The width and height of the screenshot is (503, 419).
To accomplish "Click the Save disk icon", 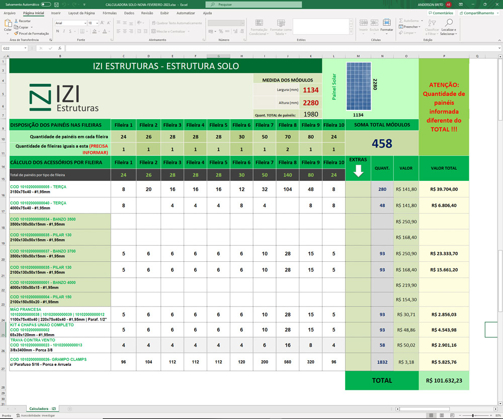I will tap(56, 5).
